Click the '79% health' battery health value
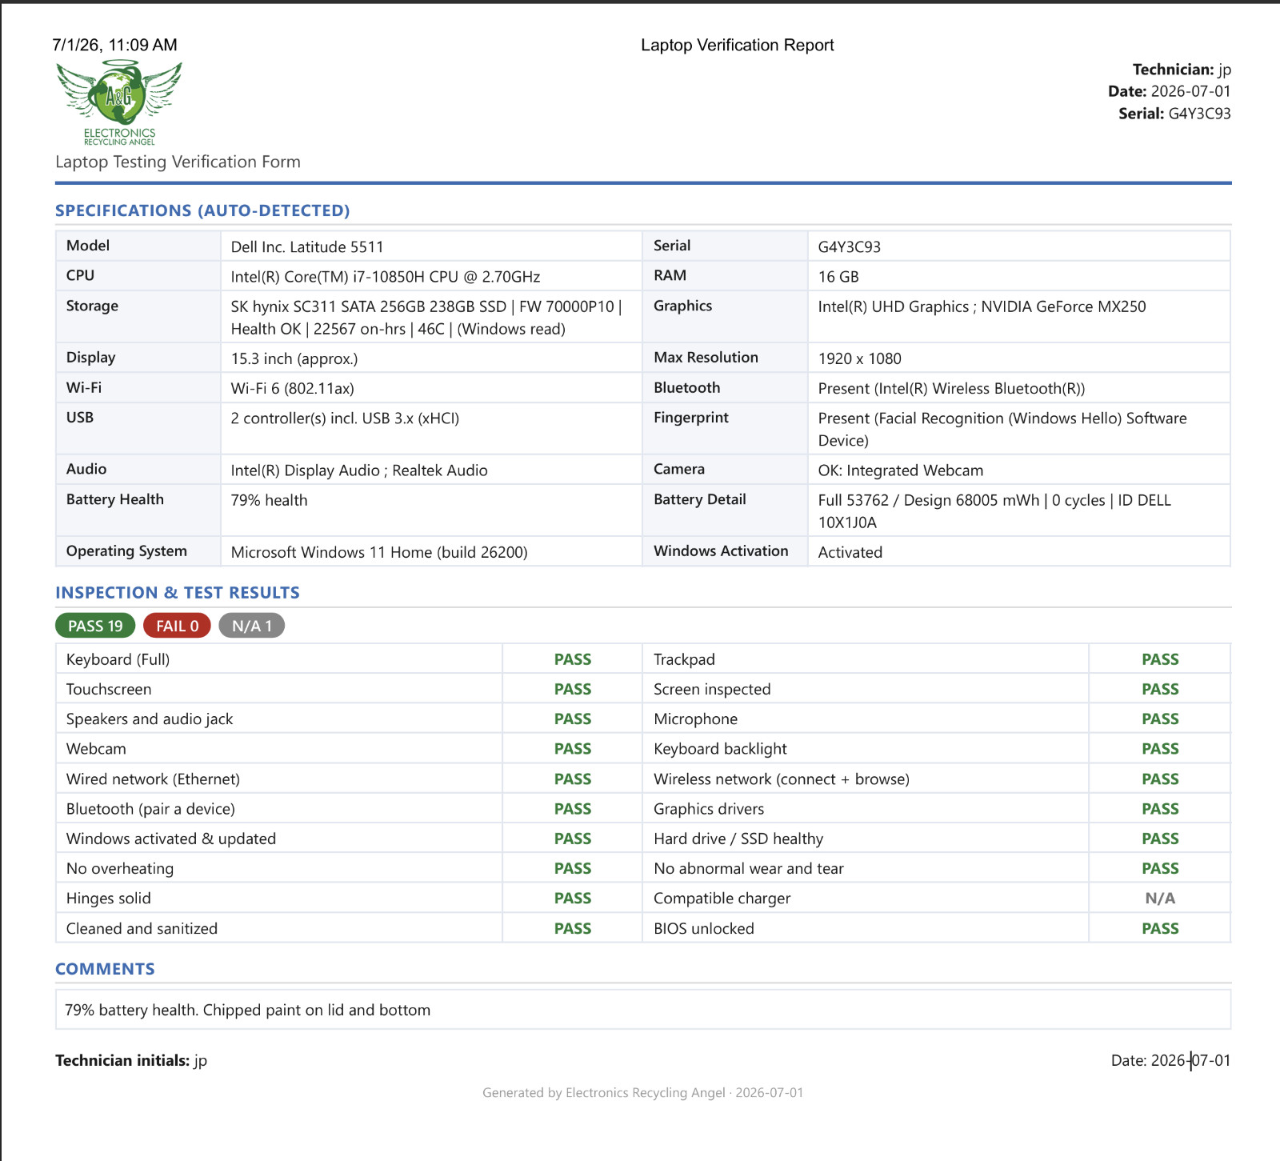 point(269,500)
